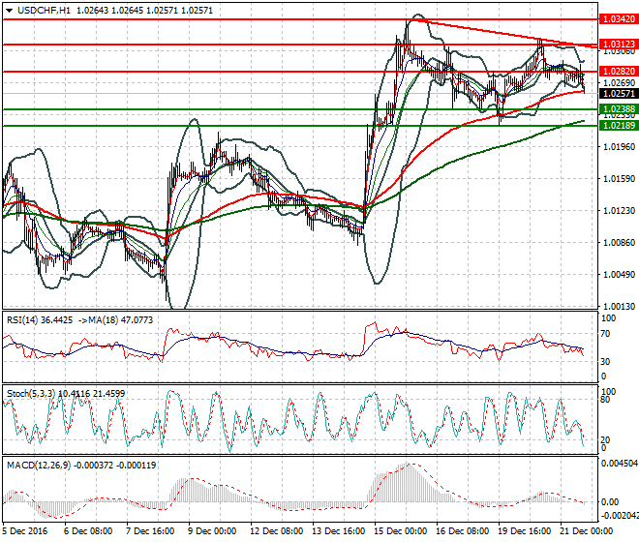This screenshot has height=542, width=639.
Task: Click the 1.00860 price axis value
Action: click(619, 243)
